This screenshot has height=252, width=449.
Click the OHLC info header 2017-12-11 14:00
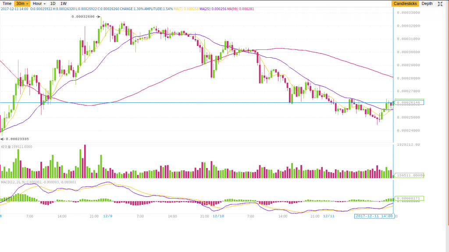point(14,9)
